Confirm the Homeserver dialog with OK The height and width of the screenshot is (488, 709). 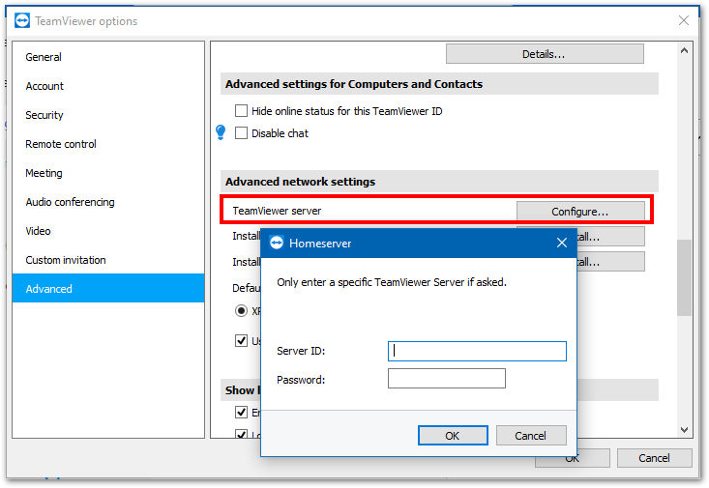pyautogui.click(x=453, y=436)
